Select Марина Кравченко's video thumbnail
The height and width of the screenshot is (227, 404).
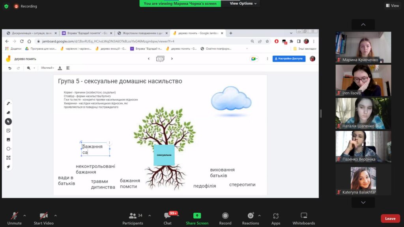tap(363, 48)
